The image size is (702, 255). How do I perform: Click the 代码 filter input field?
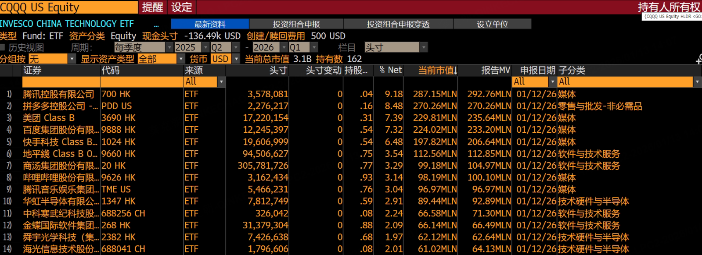(x=142, y=81)
